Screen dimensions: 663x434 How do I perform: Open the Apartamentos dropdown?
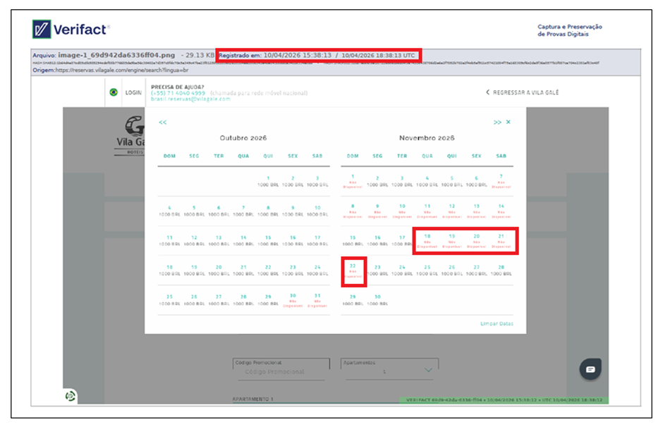coord(389,369)
